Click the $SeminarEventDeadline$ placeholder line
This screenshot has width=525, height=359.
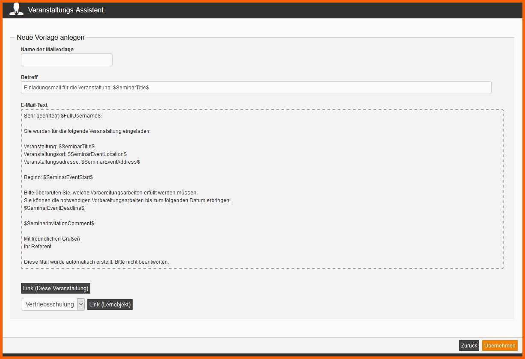point(54,208)
